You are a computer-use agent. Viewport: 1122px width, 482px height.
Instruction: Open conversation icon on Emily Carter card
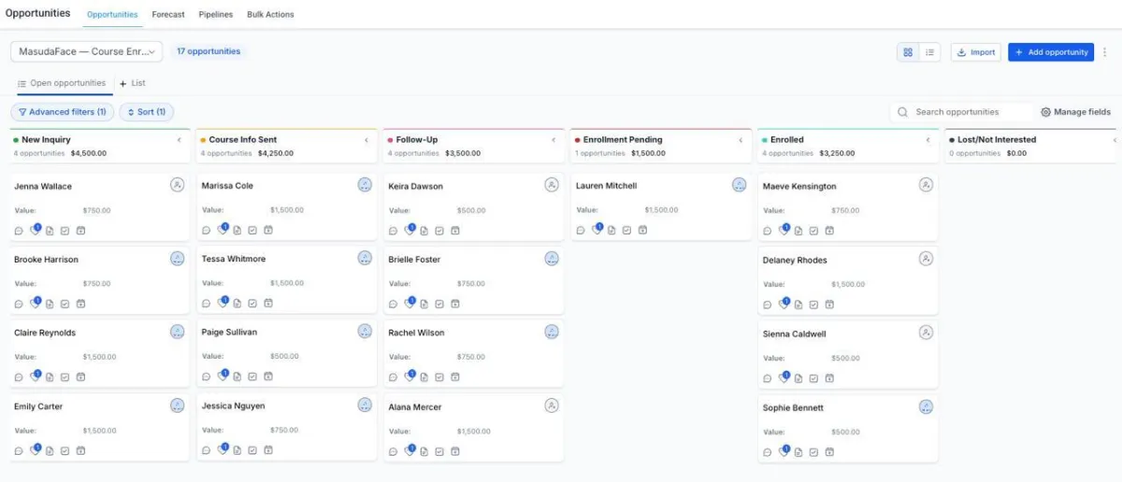tap(19, 451)
